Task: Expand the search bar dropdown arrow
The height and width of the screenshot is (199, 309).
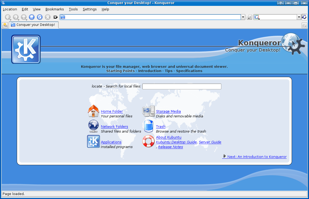Action: pyautogui.click(x=299, y=17)
